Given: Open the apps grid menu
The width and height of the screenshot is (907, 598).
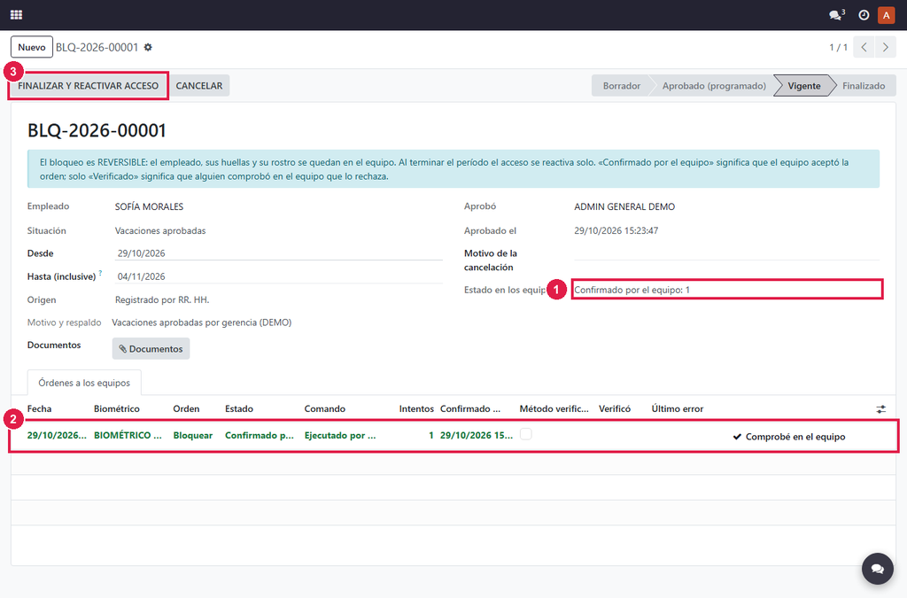Looking at the screenshot, I should click(16, 15).
